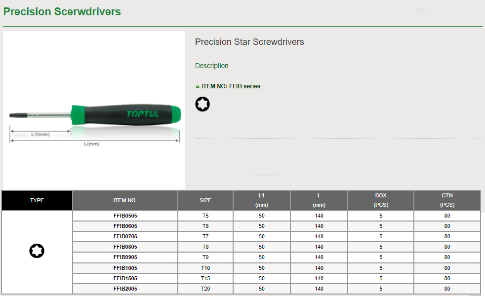Click L1 value 50 in FFIB2005 row
Viewport: 485px width, 296px height.
pyautogui.click(x=262, y=289)
